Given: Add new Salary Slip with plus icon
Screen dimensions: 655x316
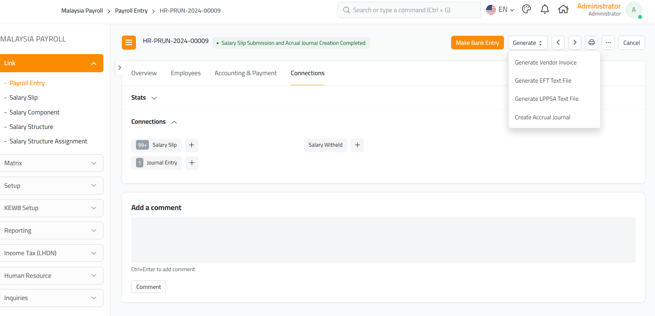Looking at the screenshot, I should coord(192,145).
